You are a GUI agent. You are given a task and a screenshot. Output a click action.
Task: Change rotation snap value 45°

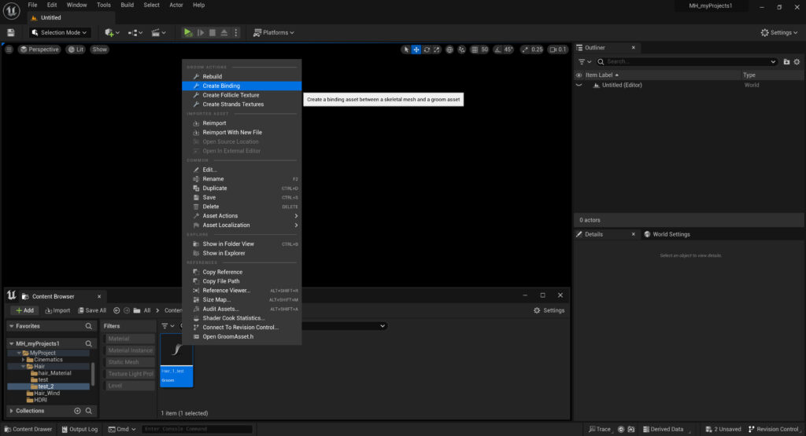508,49
